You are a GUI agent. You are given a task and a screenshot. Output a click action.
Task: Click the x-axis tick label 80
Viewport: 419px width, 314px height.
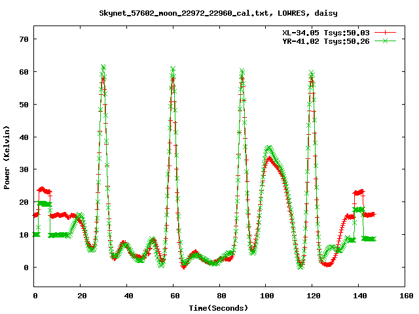[x=221, y=296]
